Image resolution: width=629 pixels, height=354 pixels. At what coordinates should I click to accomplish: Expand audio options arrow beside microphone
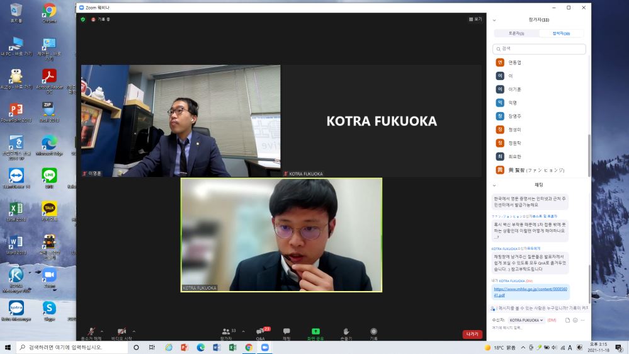coord(102,331)
